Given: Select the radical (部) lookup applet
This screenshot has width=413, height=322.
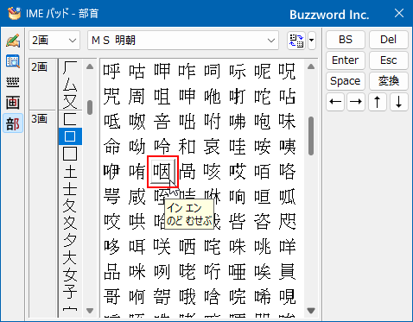Looking at the screenshot, I should (x=13, y=123).
